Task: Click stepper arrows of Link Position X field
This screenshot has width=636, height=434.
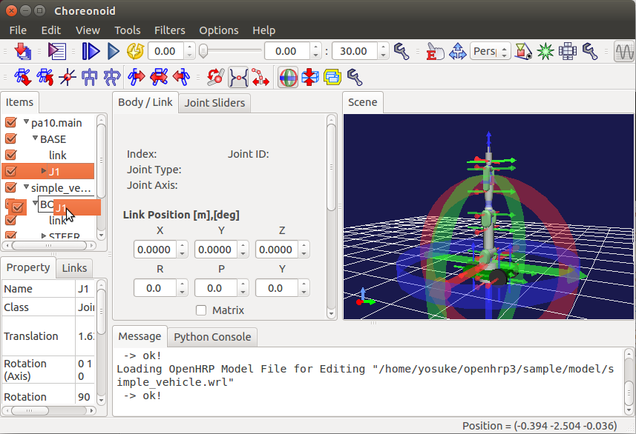Action: pyautogui.click(x=182, y=250)
